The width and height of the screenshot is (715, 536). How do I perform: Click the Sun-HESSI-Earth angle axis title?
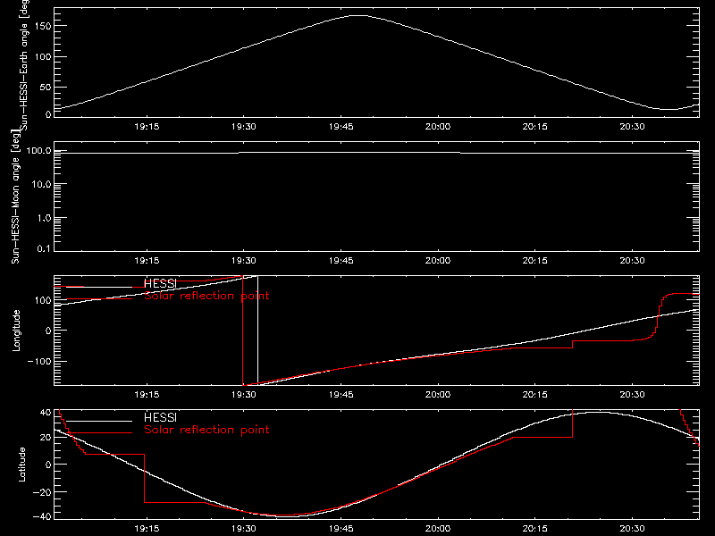pyautogui.click(x=24, y=65)
